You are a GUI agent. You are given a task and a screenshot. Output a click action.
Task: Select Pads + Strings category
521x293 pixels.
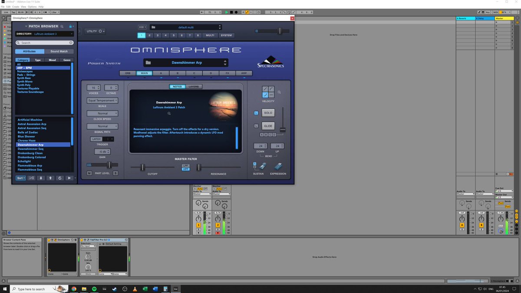point(26,75)
